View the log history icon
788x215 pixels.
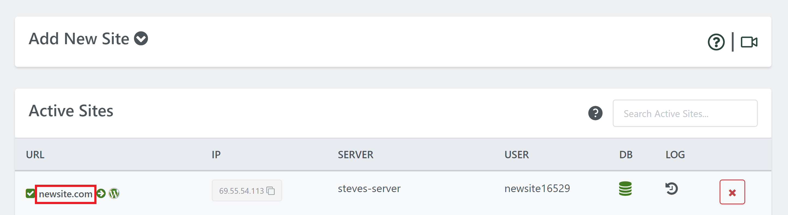(671, 189)
